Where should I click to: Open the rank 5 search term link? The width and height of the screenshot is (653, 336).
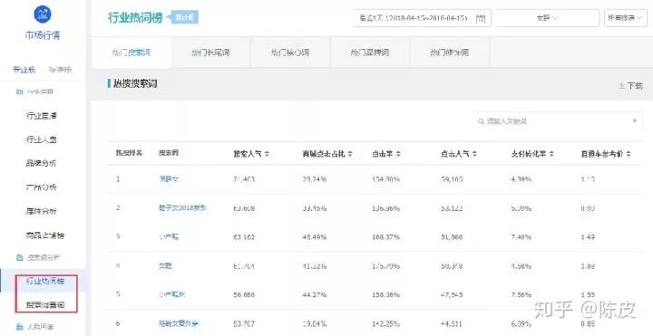pos(172,294)
